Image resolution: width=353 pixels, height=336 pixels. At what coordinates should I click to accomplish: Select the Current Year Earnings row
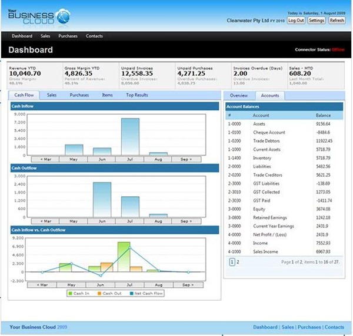click(x=284, y=226)
